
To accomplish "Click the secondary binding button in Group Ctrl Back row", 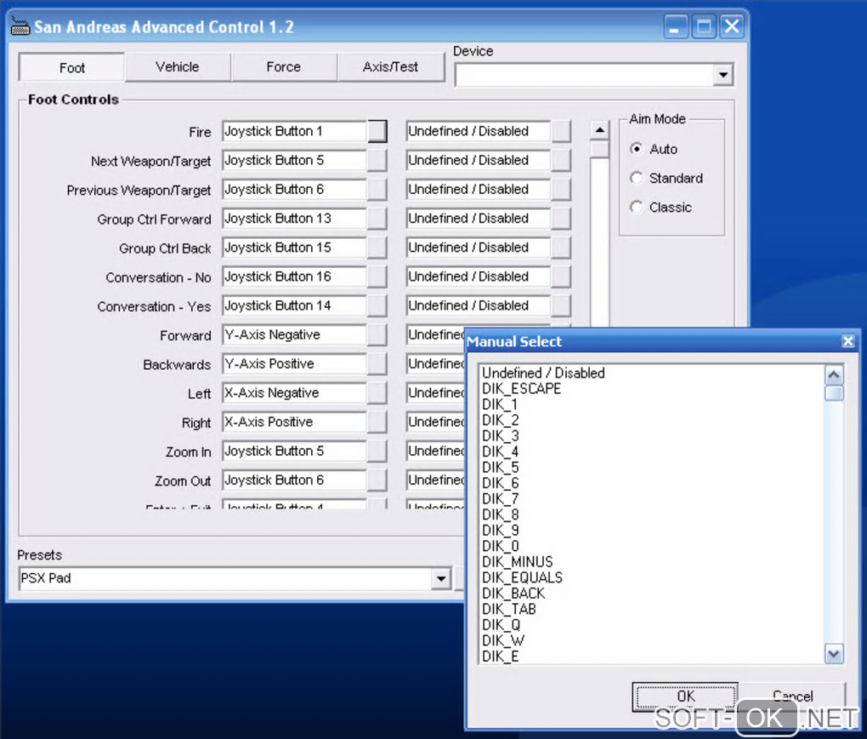I will pos(561,247).
